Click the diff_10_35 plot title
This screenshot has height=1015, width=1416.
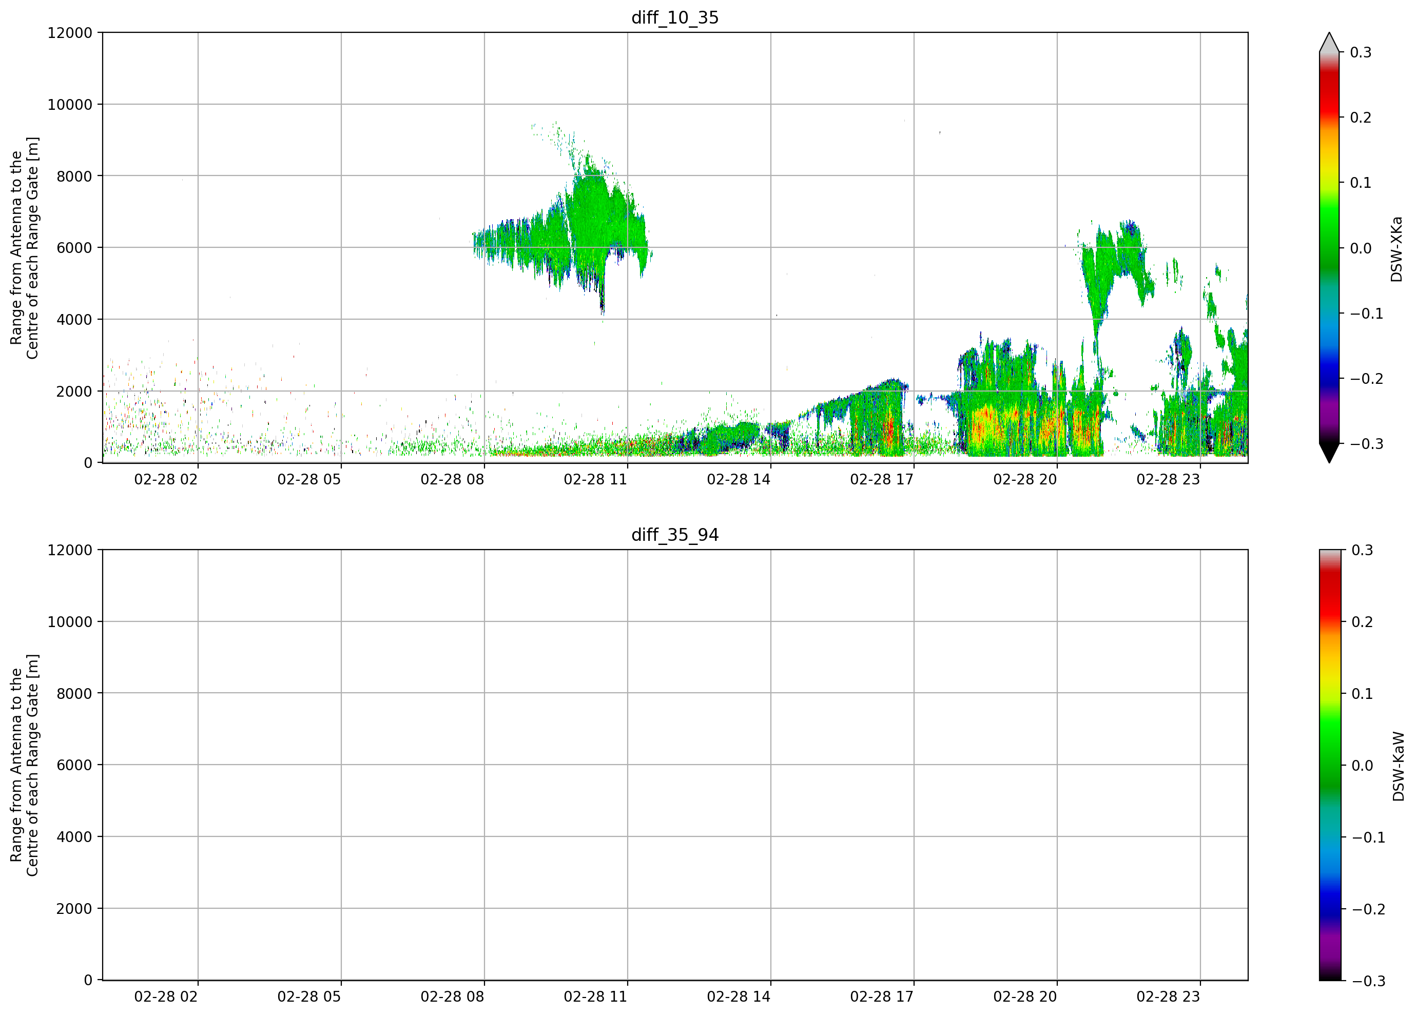(x=675, y=17)
